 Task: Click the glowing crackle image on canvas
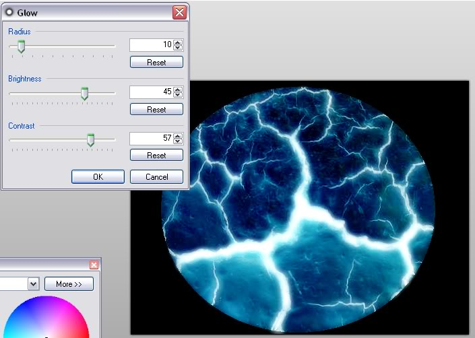tap(298, 209)
